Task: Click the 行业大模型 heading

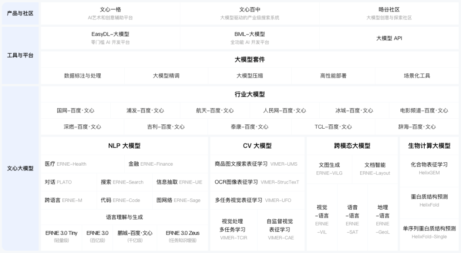Action: pos(250,94)
